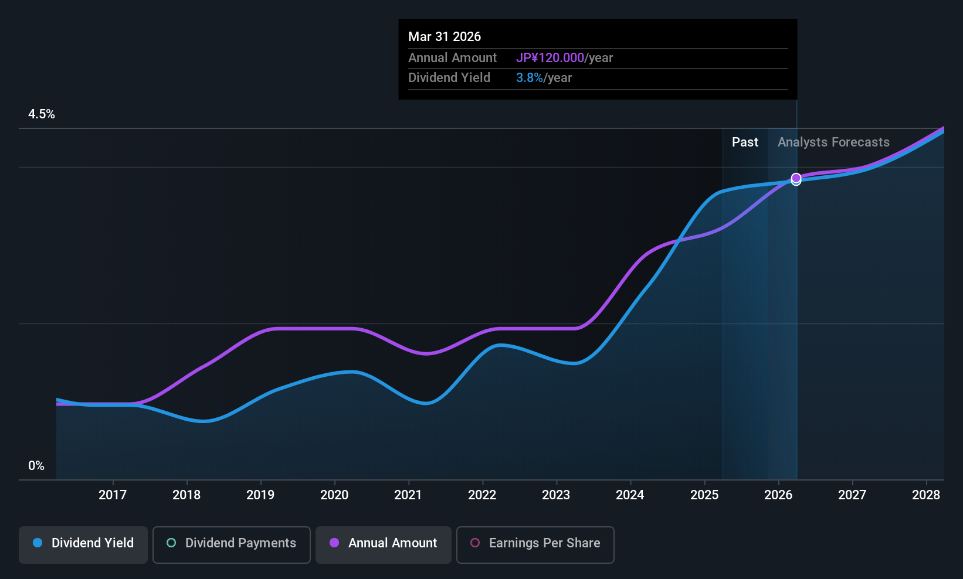
Task: Click the blue Dividend Yield legend dot
Action: pyautogui.click(x=38, y=543)
